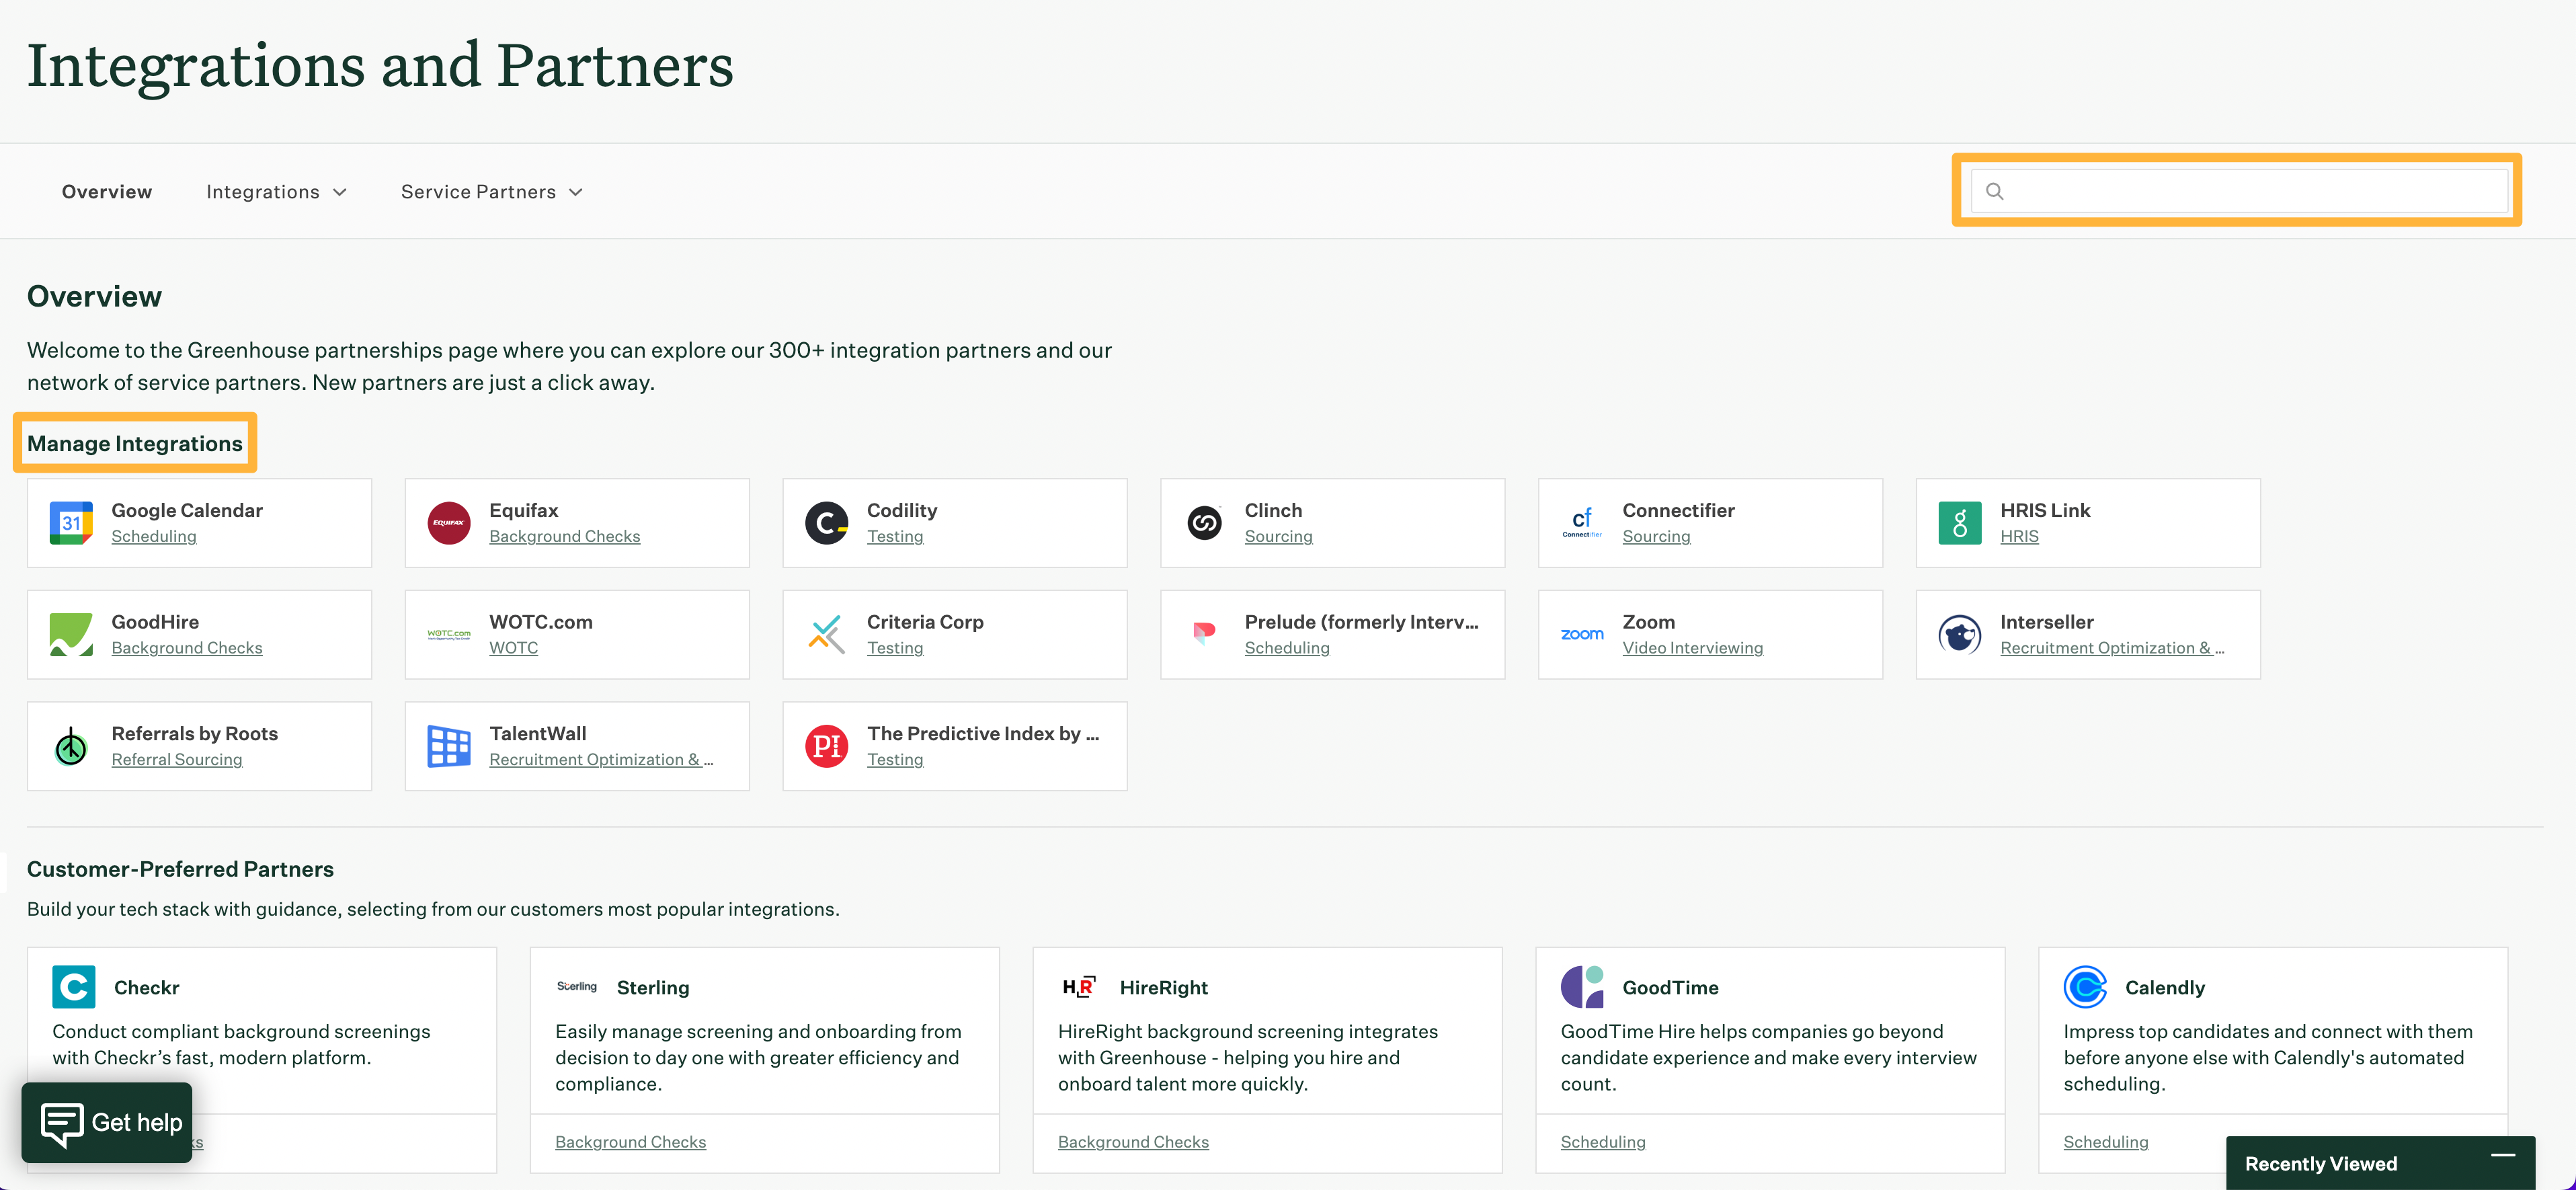
Task: Click the Codility testing icon
Action: coord(826,522)
